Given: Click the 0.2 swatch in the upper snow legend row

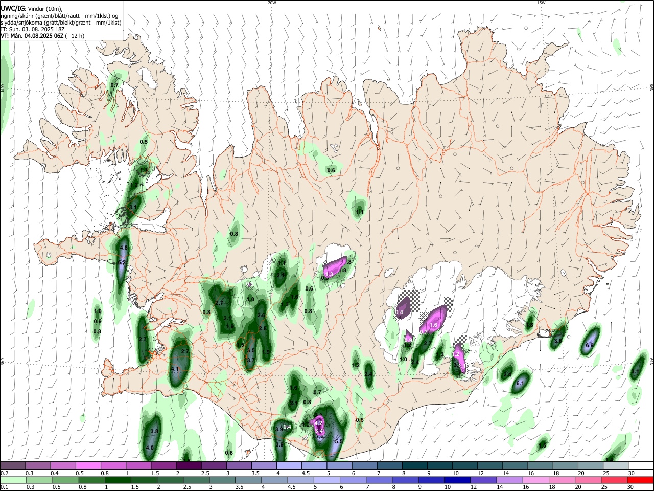Looking at the screenshot, I should (13, 465).
